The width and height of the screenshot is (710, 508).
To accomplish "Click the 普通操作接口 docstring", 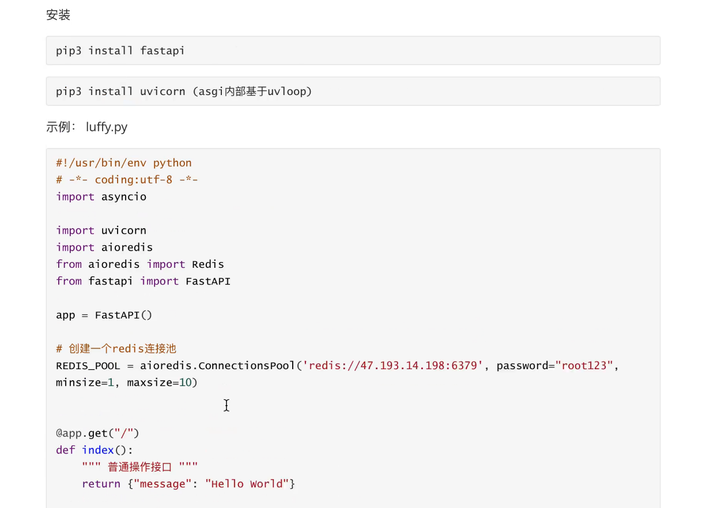I will click(140, 467).
